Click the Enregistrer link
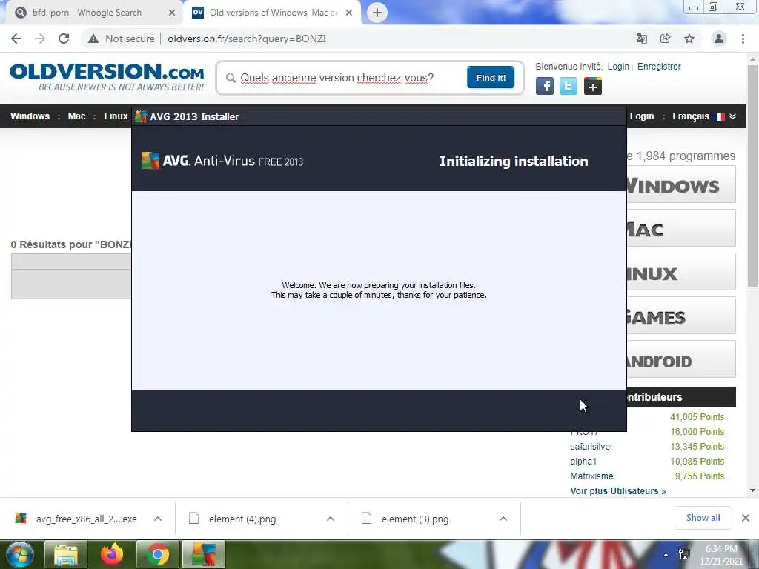Viewport: 759px width, 569px height. tap(659, 66)
